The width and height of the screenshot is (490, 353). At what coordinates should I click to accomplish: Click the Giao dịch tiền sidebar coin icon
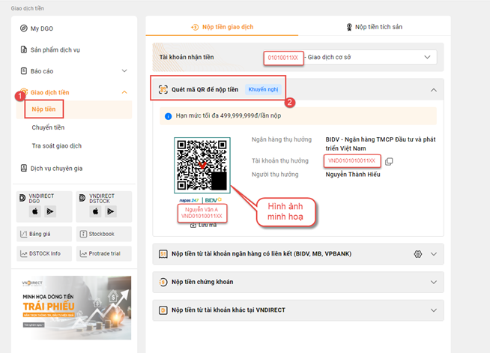click(25, 91)
